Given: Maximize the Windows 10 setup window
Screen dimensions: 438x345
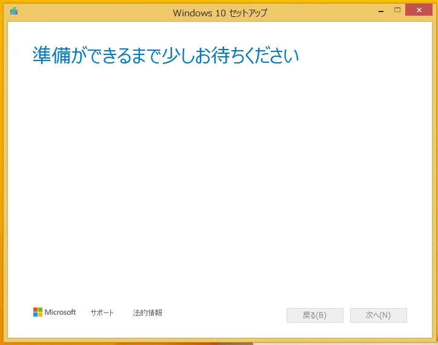Looking at the screenshot, I should point(397,10).
